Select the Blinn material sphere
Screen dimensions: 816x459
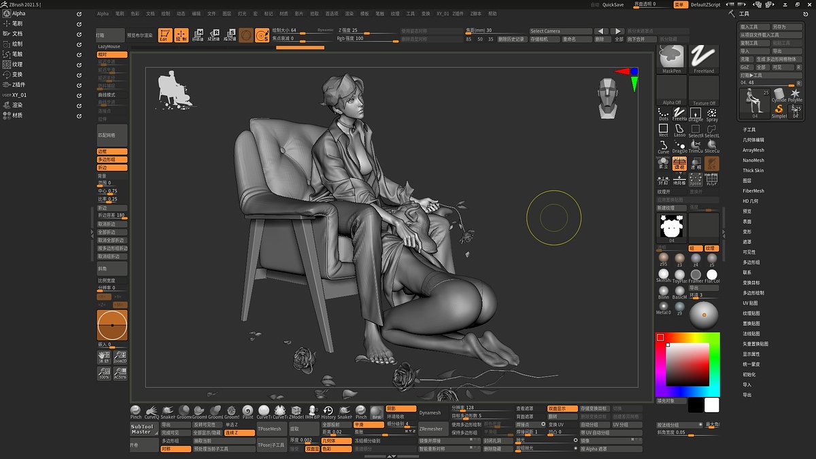point(664,292)
